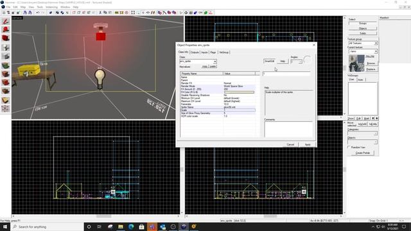Open the Map menu
Viewport: 411px width, 231px height.
pyautogui.click(x=23, y=7)
